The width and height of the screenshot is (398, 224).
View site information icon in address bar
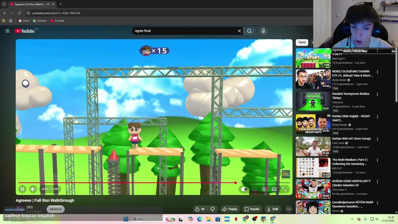28,13
